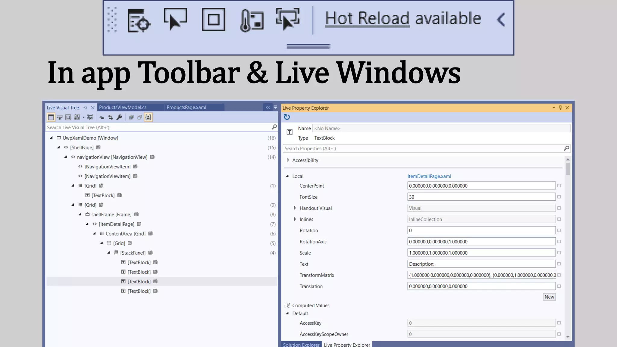617x347 pixels.
Task: Switch to the ProductsPage.xaml tab
Action: pyautogui.click(x=186, y=107)
